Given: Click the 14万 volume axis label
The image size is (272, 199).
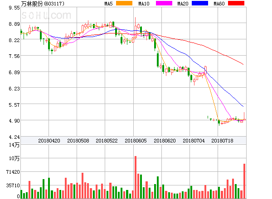Looking at the screenshot, I should (14, 145).
